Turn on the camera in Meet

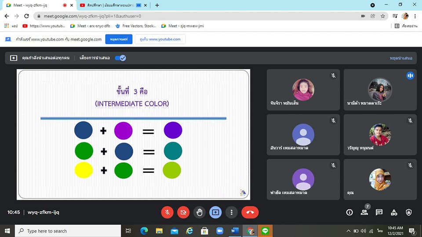pos(183,212)
